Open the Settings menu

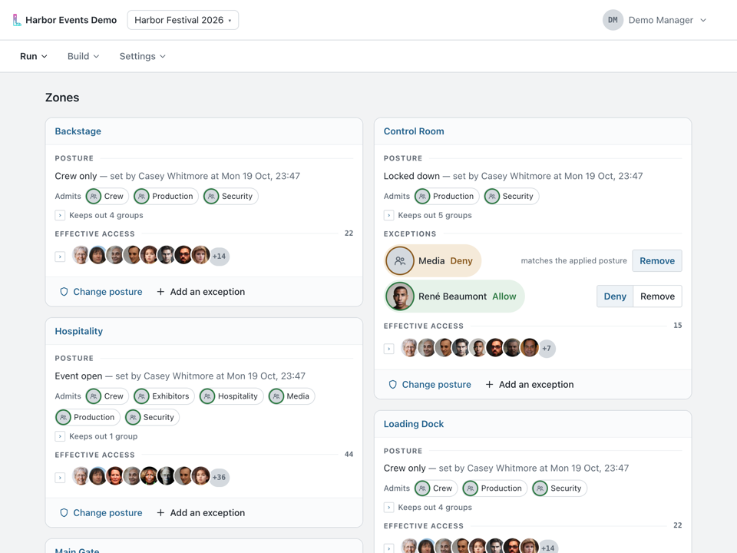[143, 56]
